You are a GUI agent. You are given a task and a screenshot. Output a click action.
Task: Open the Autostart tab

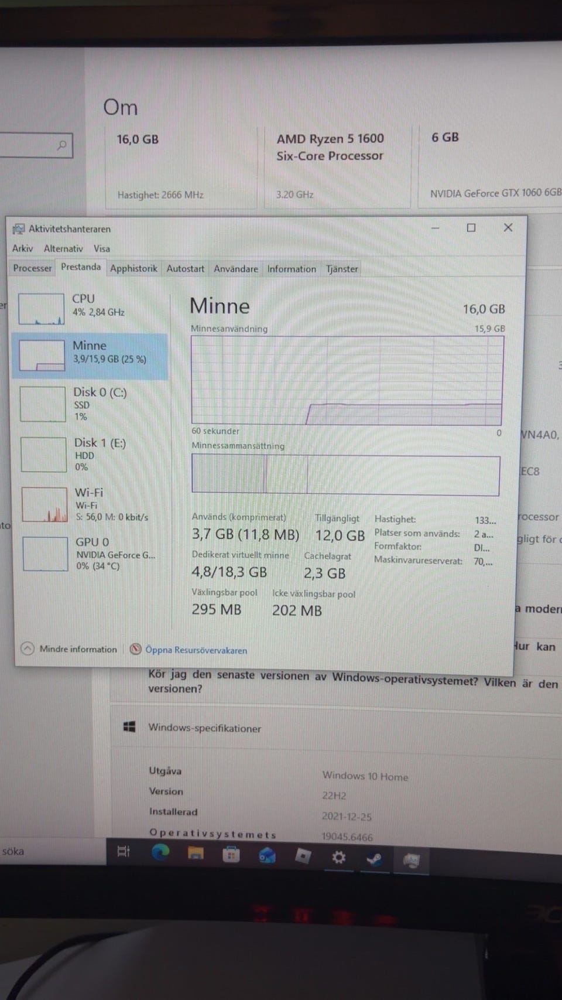[x=185, y=268]
